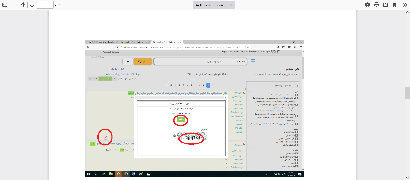
Task: Go to the next PDF page
Action: coord(32,5)
